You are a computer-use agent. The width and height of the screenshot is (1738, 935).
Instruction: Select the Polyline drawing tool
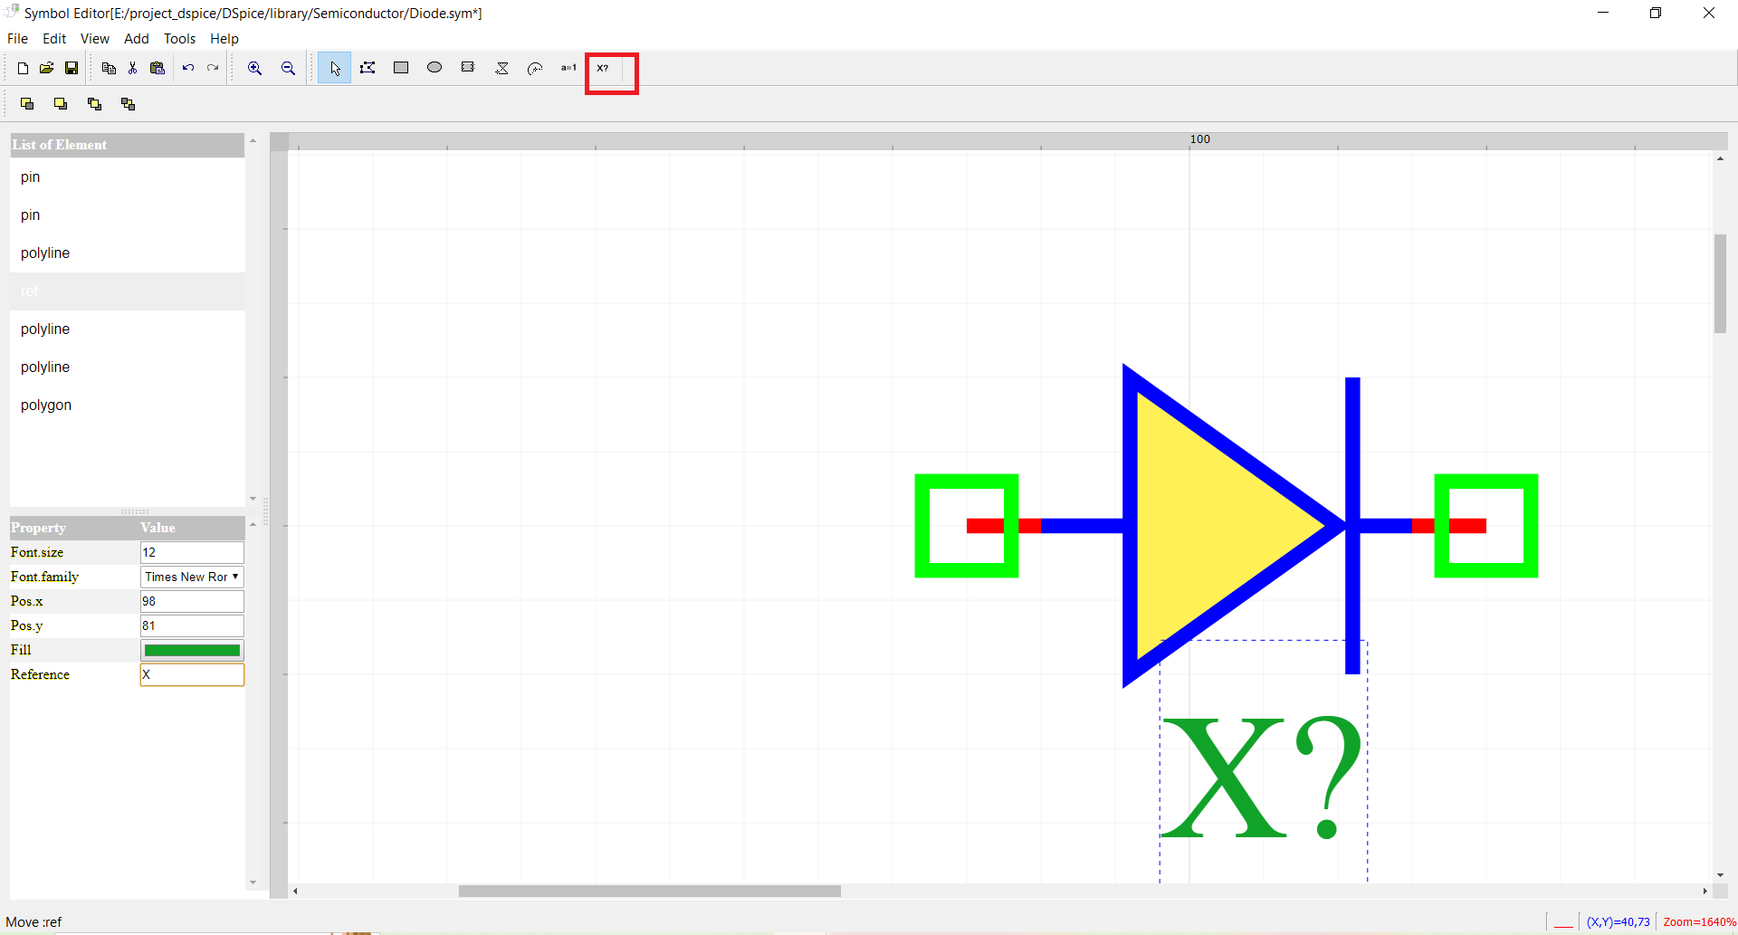coord(368,68)
